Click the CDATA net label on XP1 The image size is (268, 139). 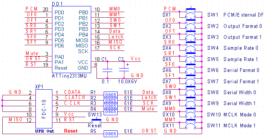(x=72, y=92)
